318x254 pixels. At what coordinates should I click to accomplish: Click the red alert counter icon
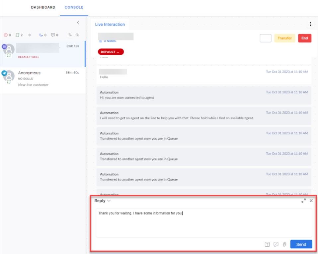6,35
